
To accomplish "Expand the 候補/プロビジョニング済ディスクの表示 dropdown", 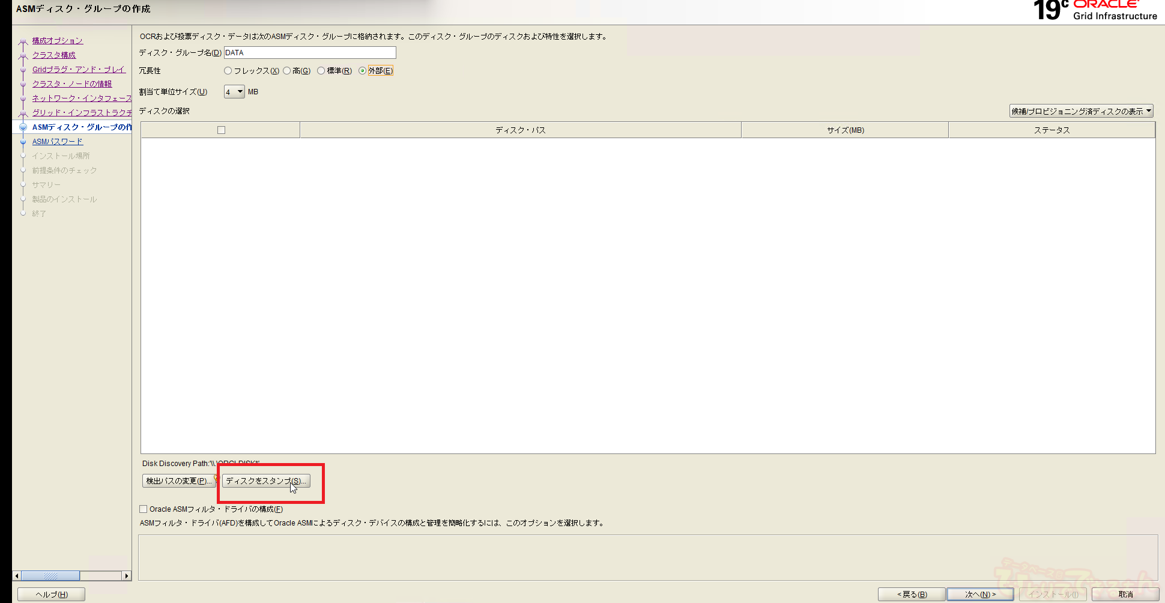I will (x=1081, y=111).
